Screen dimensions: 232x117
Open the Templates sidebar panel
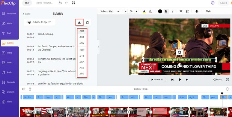pos(9,13)
